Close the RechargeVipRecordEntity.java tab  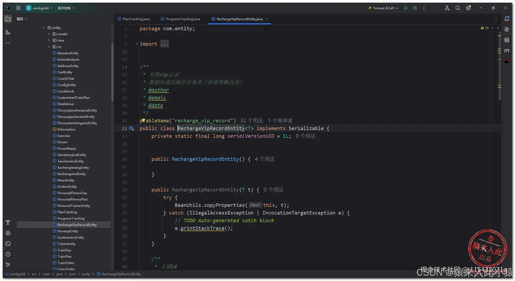tap(267, 19)
